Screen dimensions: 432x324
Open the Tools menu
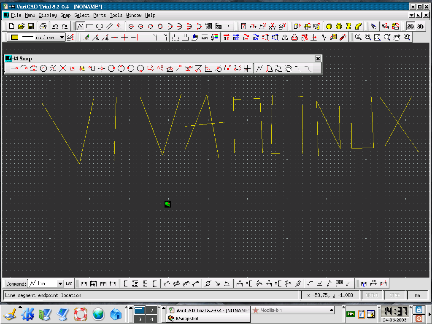(116, 15)
